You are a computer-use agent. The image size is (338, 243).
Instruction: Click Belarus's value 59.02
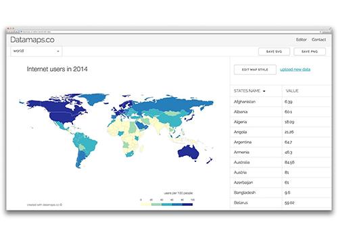coord(289,202)
